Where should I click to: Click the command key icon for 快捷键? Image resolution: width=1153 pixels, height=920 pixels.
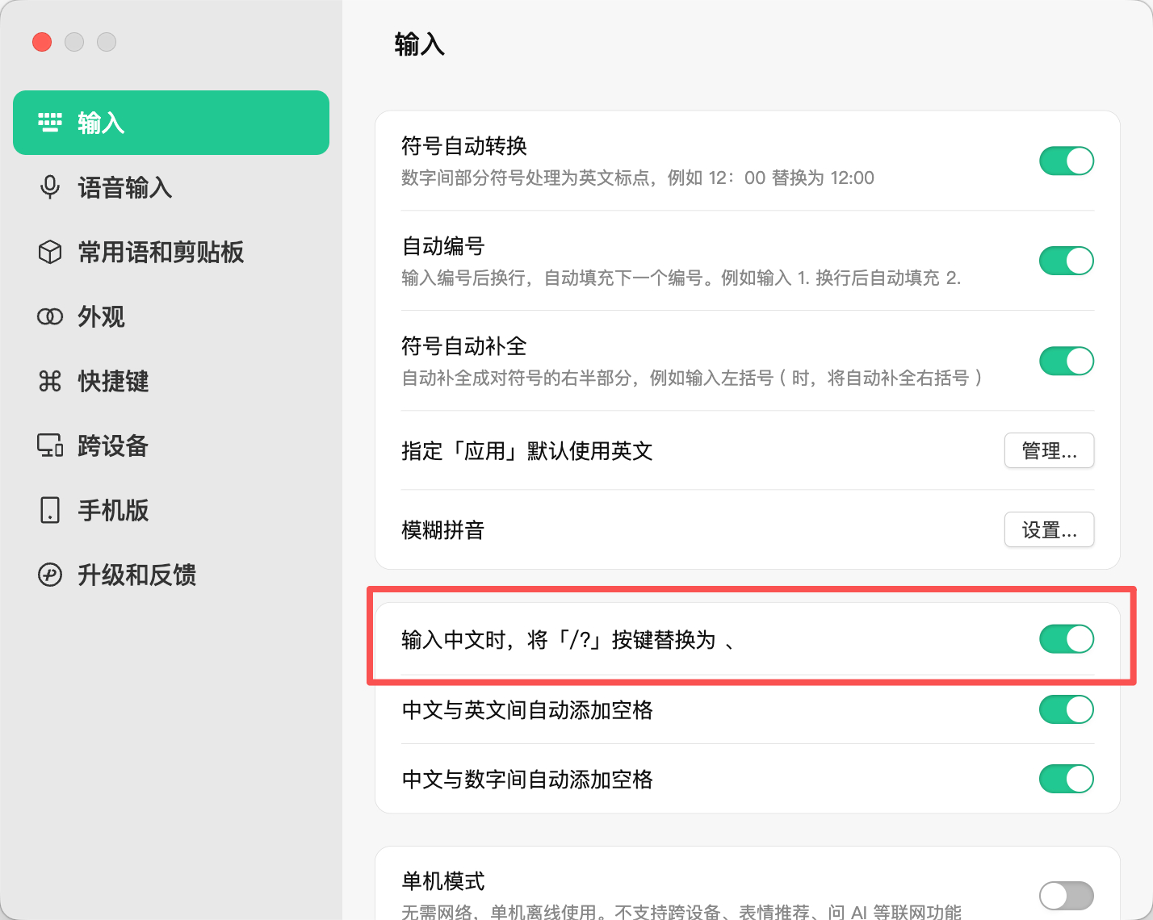pos(50,381)
